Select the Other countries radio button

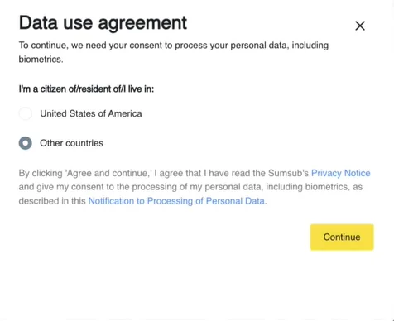pyautogui.click(x=26, y=143)
